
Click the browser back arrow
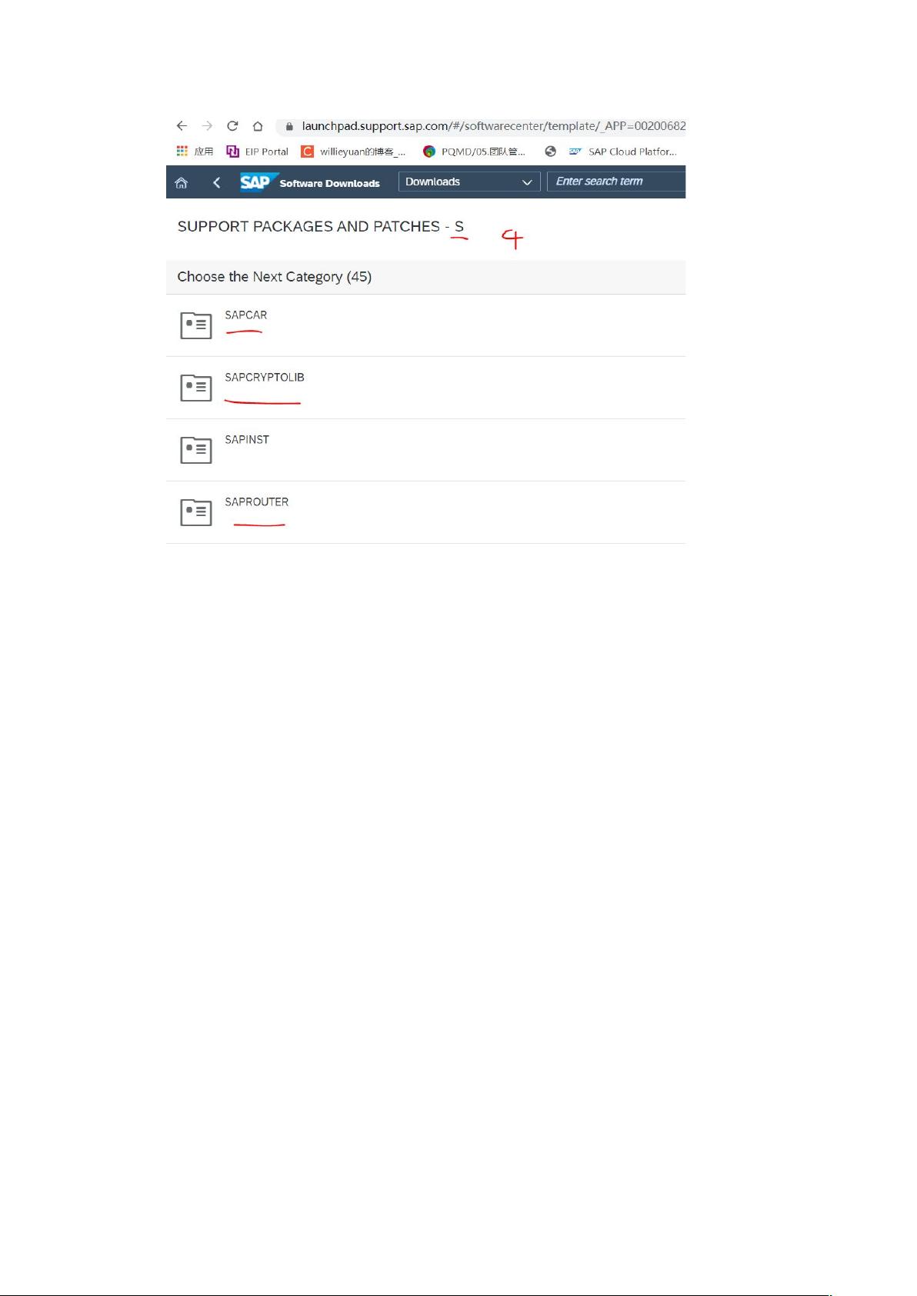[182, 125]
